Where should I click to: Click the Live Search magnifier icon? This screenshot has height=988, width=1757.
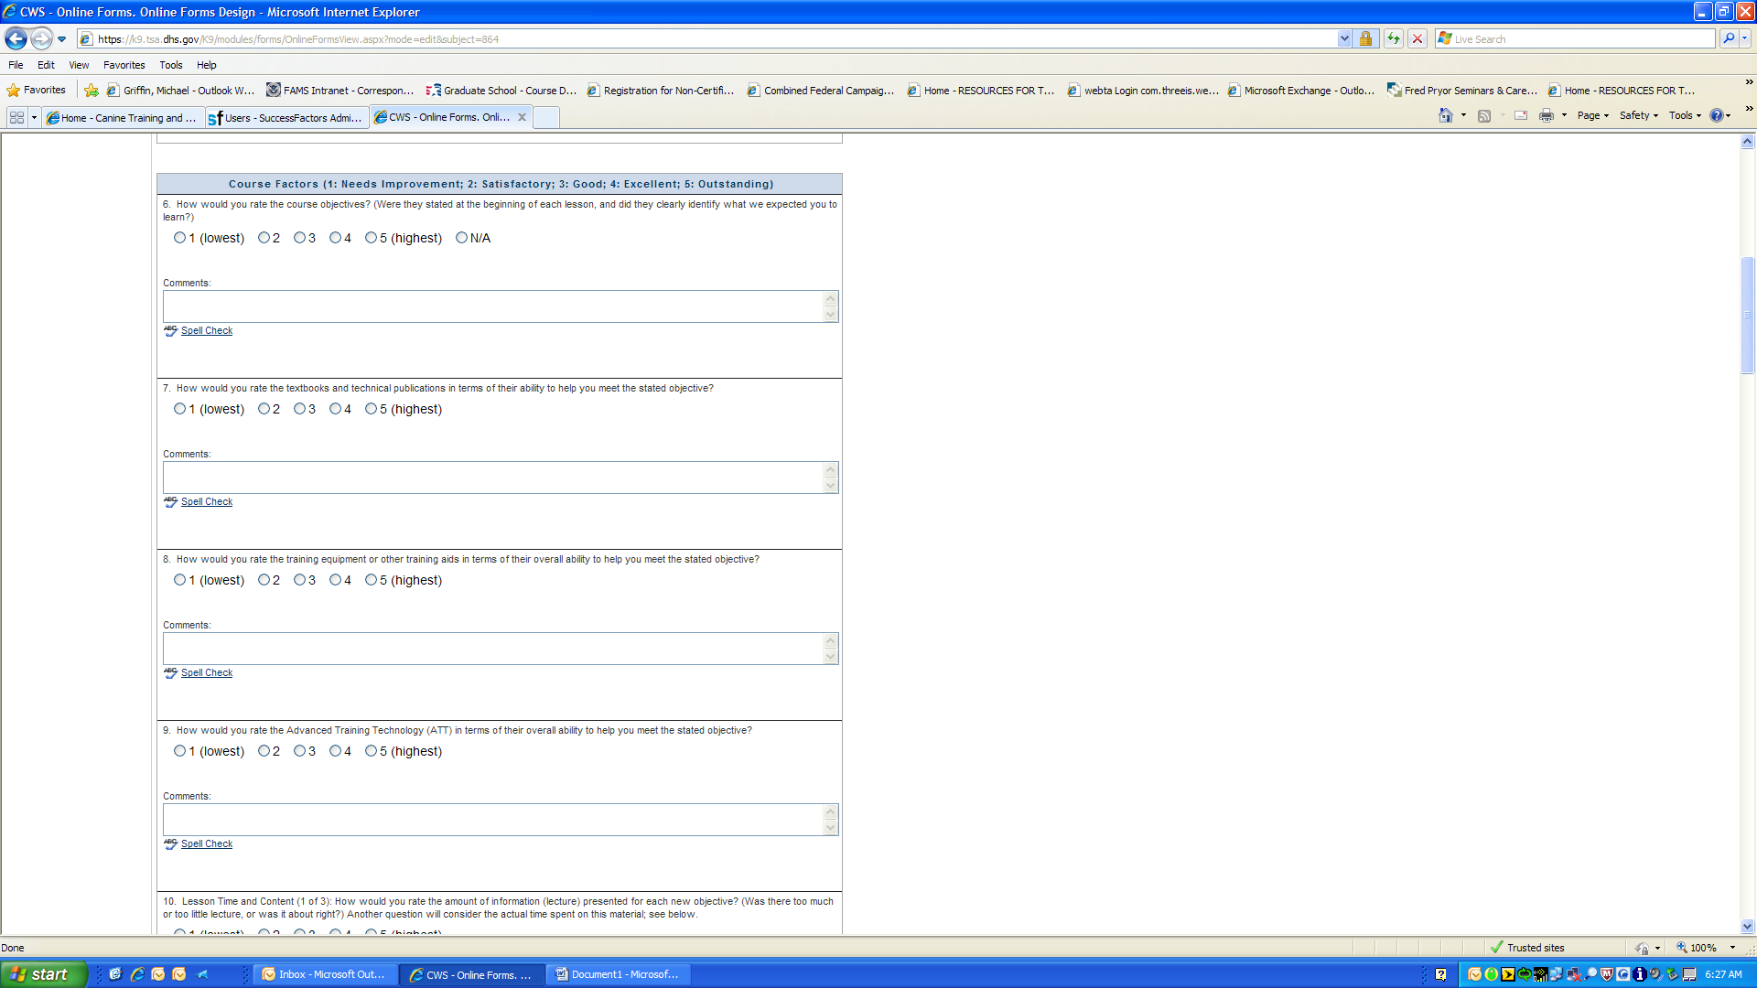click(x=1728, y=38)
